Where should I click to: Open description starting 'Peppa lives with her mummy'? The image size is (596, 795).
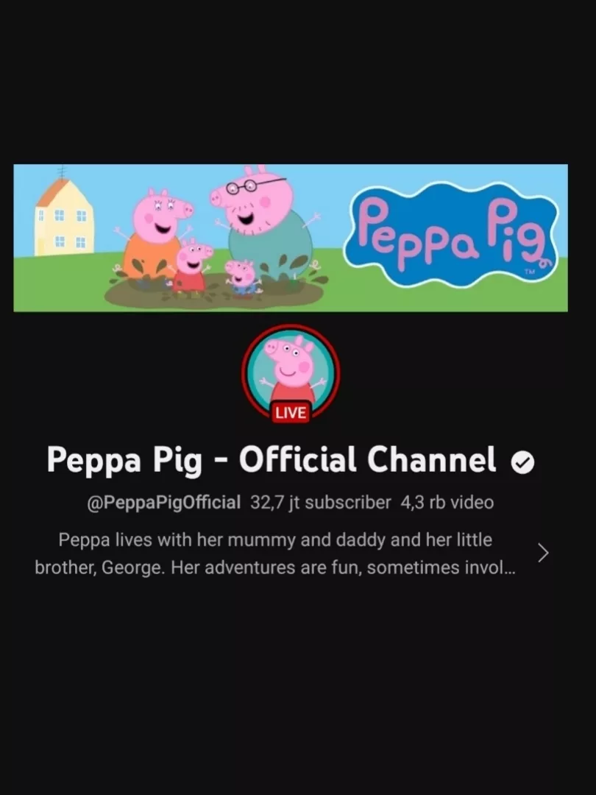pyautogui.click(x=275, y=540)
